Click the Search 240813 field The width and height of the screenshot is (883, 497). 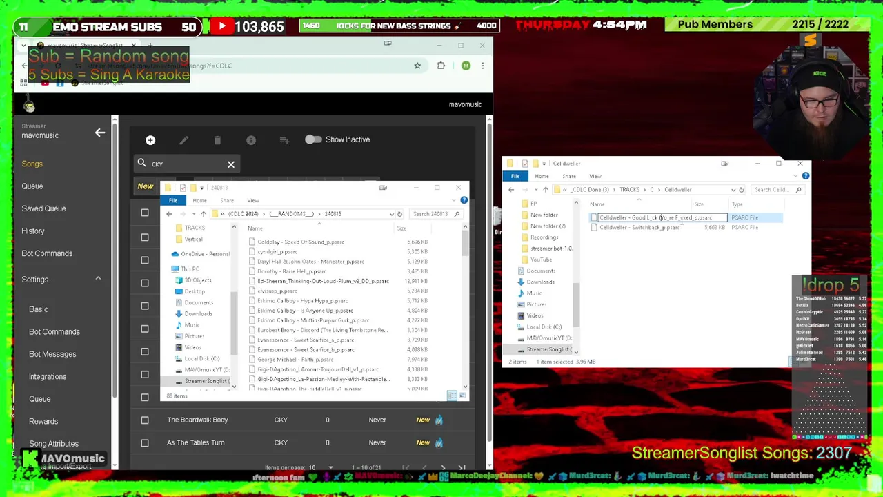coord(435,214)
